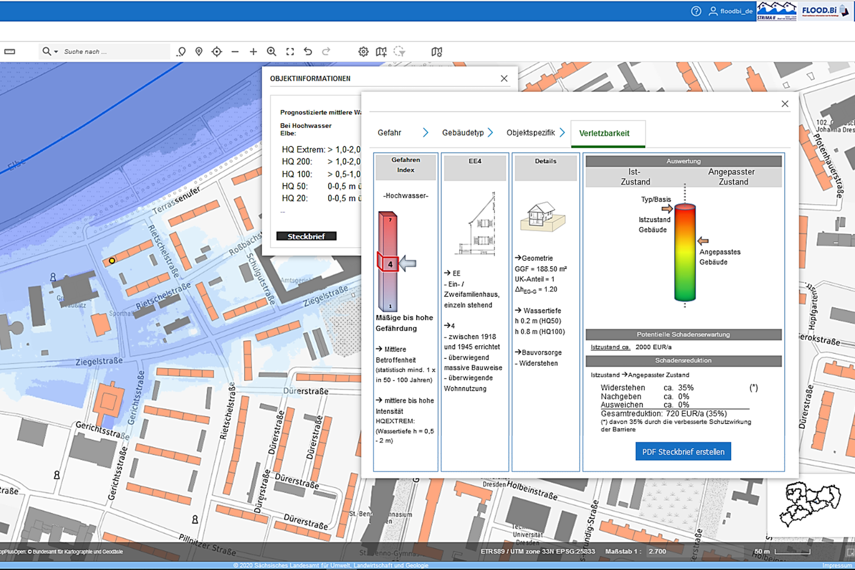Click the hazard index level 4 marker
Image resolution: width=855 pixels, height=570 pixels.
click(x=390, y=264)
